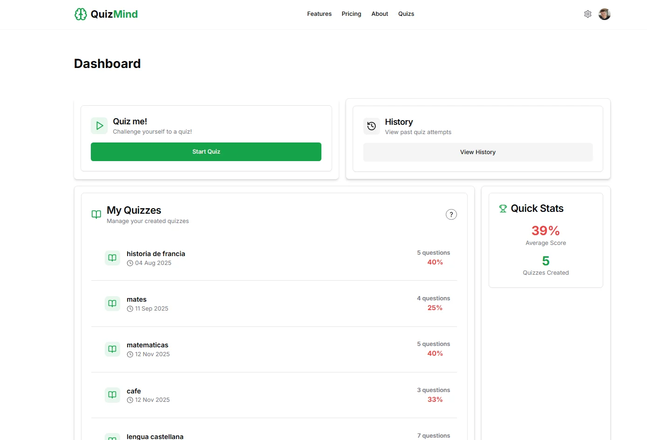Click the History clock icon

point(372,126)
